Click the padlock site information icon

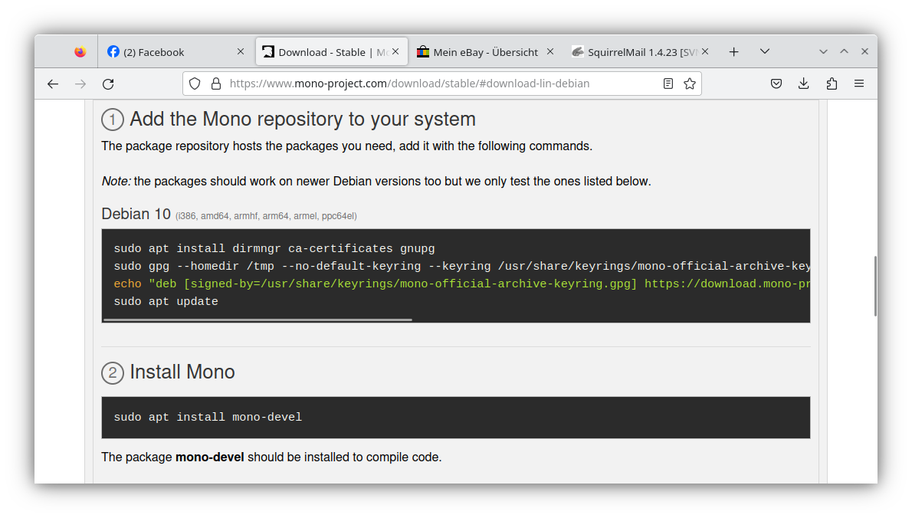click(x=215, y=84)
